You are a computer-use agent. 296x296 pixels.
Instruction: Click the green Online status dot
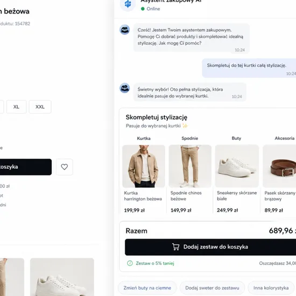tap(143, 9)
